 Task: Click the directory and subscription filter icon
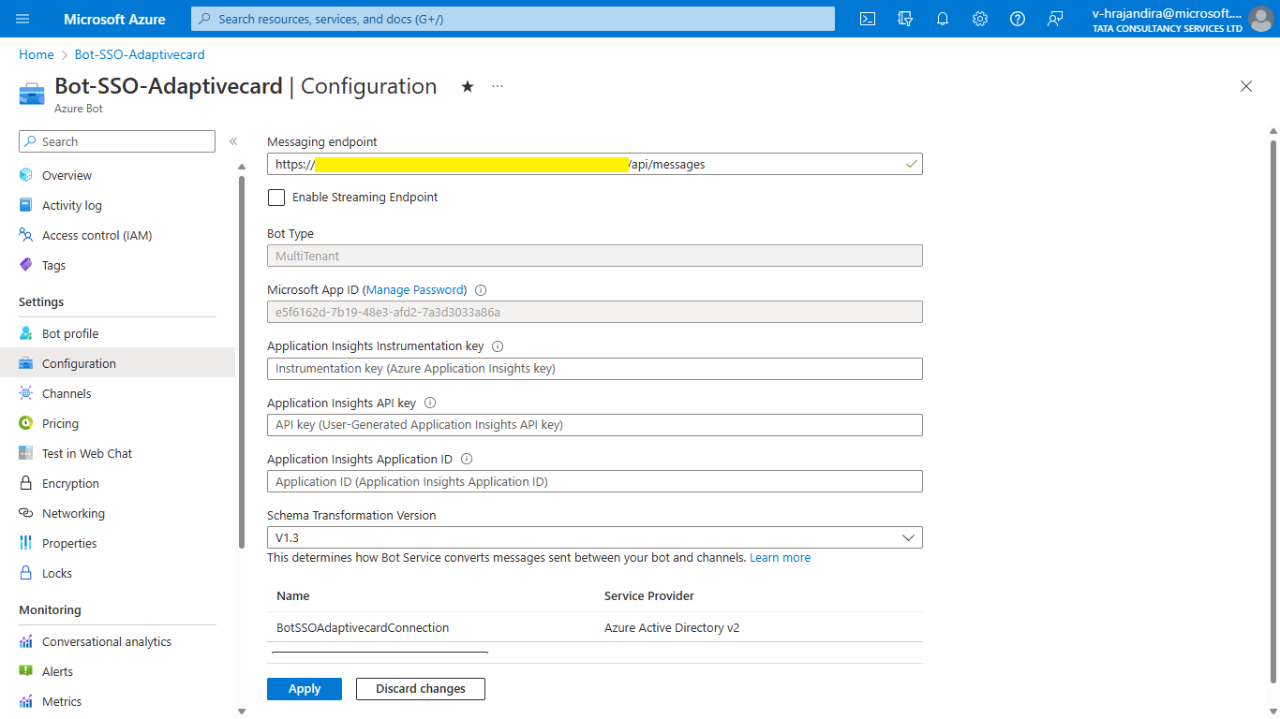(x=905, y=19)
